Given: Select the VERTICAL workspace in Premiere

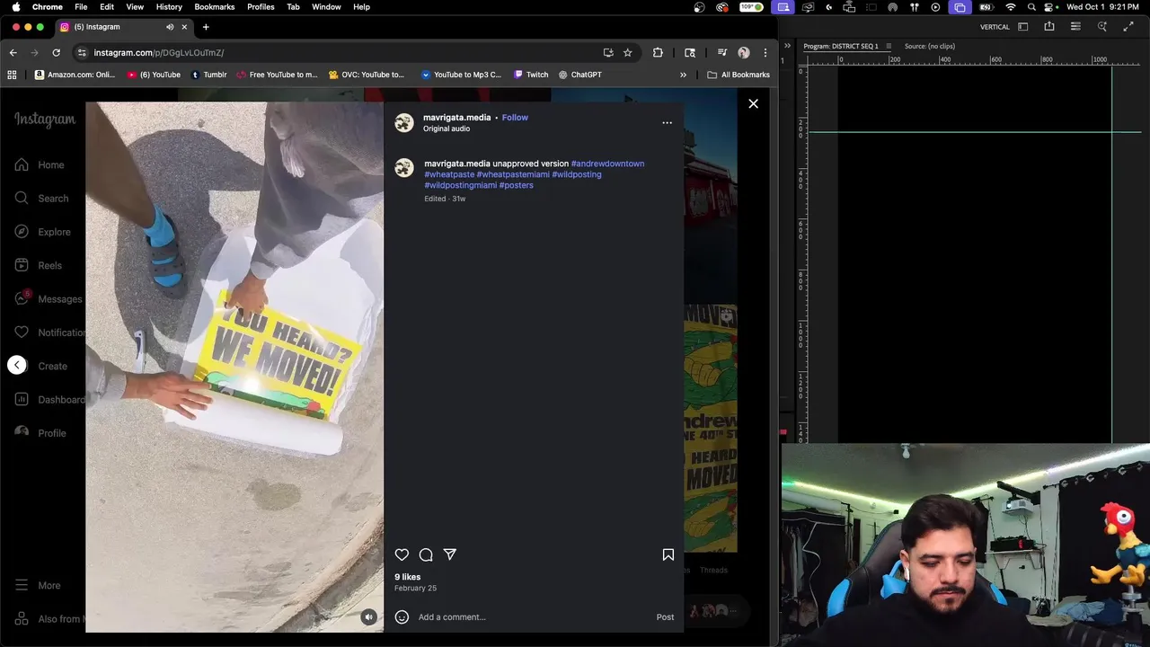Looking at the screenshot, I should [x=995, y=27].
